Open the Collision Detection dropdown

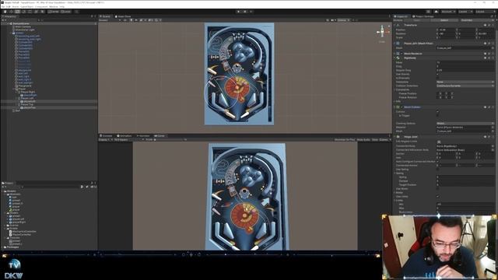(x=465, y=86)
